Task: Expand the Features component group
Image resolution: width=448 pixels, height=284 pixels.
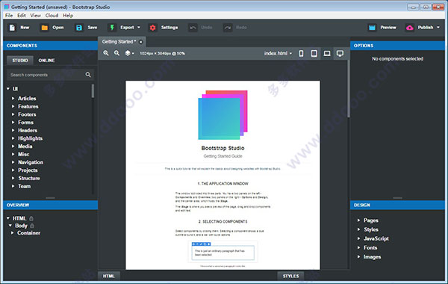Action: 13,106
